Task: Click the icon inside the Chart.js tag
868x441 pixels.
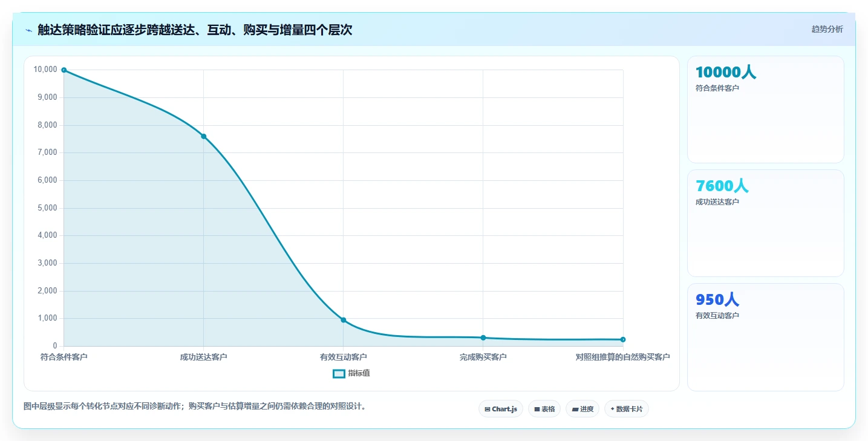Action: (x=488, y=410)
